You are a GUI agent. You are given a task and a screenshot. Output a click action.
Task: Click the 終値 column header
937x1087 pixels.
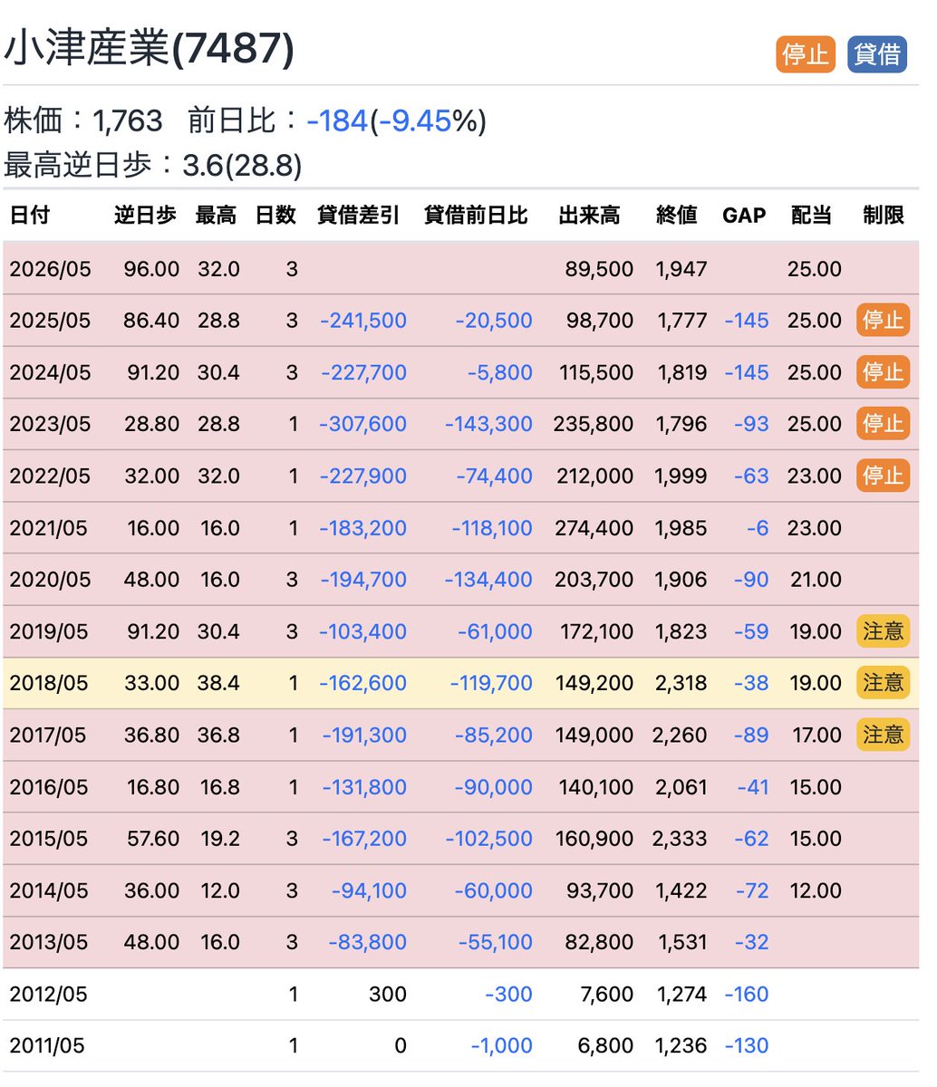tap(677, 216)
